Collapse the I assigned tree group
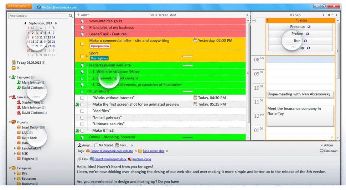 point(10,77)
